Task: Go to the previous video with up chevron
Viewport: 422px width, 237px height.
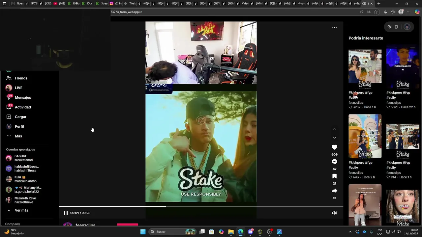Action: pos(334,129)
